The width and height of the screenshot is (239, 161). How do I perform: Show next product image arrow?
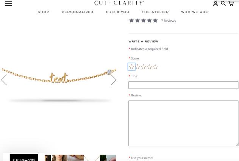pos(114,80)
